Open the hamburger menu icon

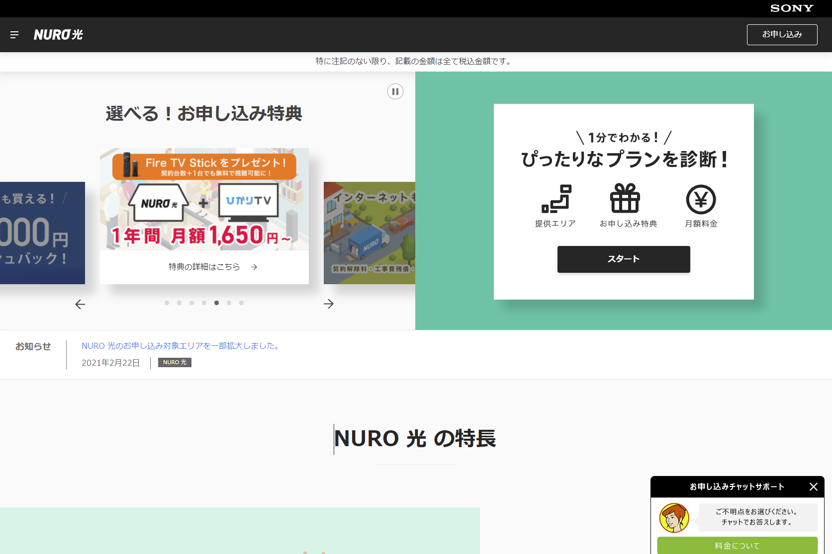coord(14,35)
